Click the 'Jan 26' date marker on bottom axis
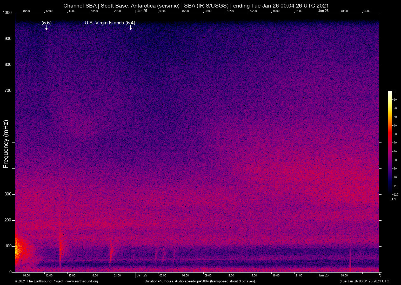Viewport: 401px width, 285px height. pyautogui.click(x=323, y=275)
